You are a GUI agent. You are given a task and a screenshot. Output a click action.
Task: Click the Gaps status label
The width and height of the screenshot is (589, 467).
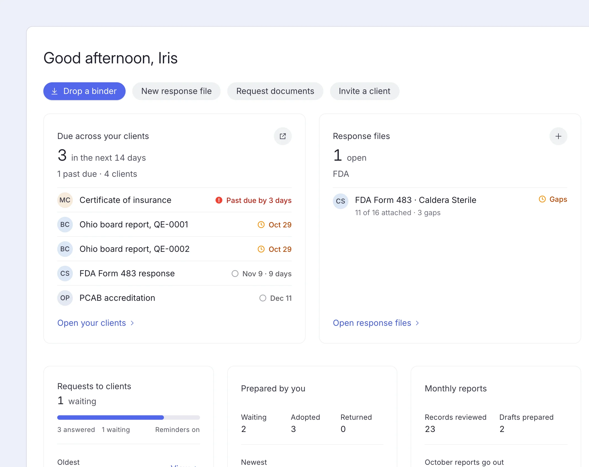558,199
